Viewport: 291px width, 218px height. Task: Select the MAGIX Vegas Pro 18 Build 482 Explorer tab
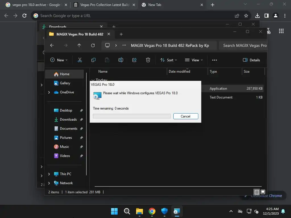[80, 34]
